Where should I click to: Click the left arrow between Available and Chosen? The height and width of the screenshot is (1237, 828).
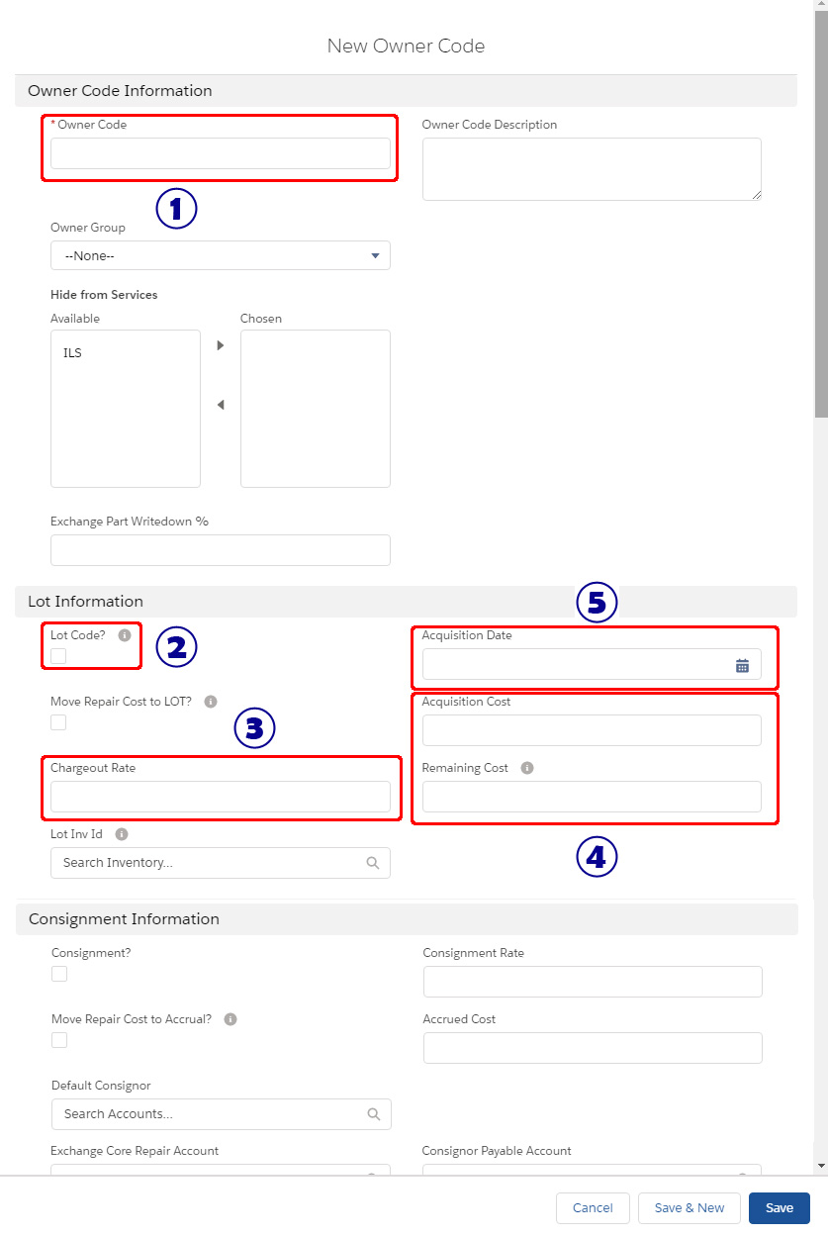[220, 405]
